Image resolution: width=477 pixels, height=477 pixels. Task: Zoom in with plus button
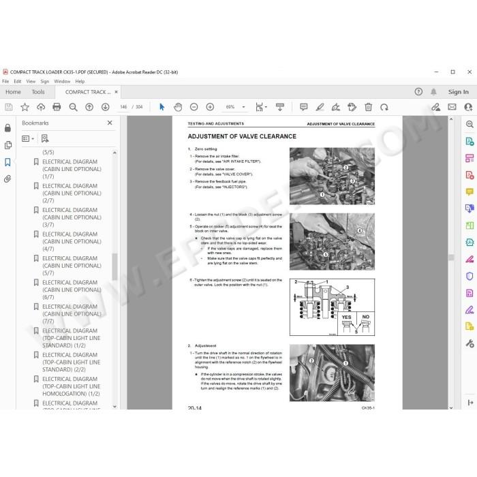[210, 107]
